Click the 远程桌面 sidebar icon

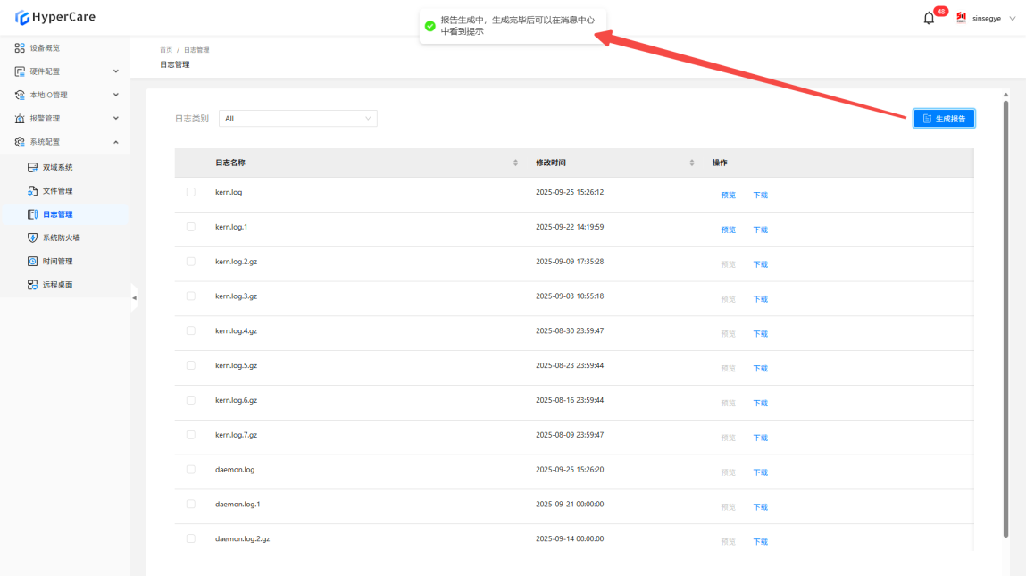[x=32, y=285]
